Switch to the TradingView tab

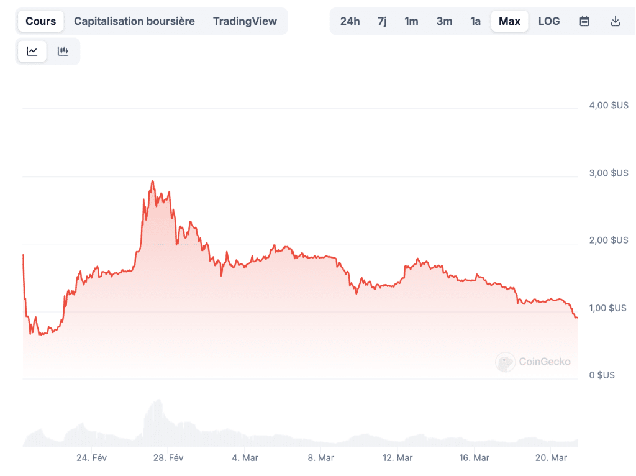point(245,21)
